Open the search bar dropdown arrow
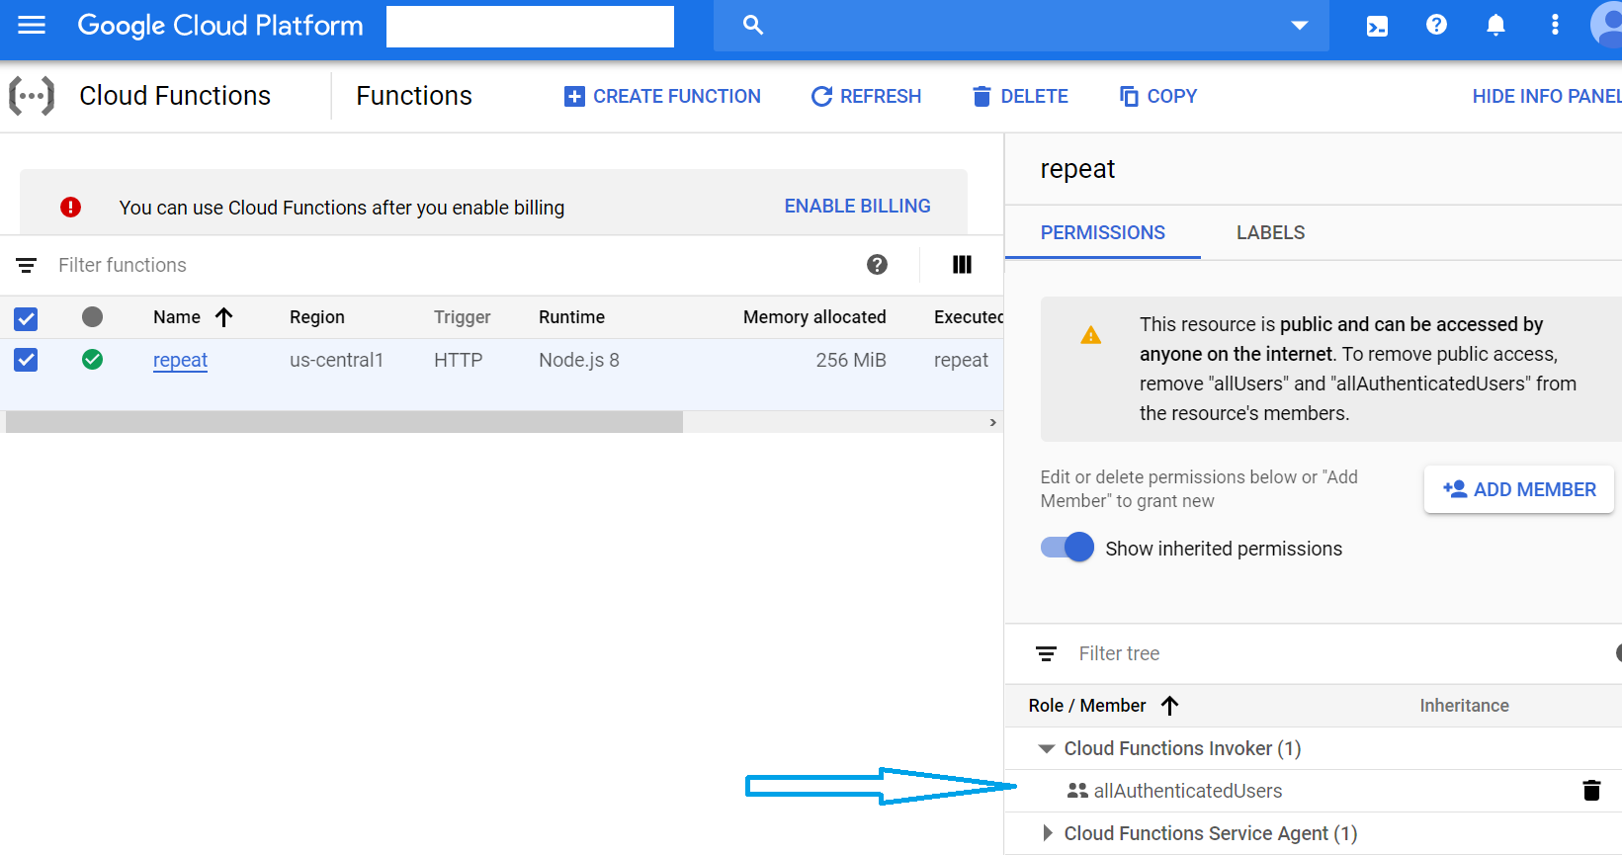The image size is (1622, 855). tap(1300, 26)
